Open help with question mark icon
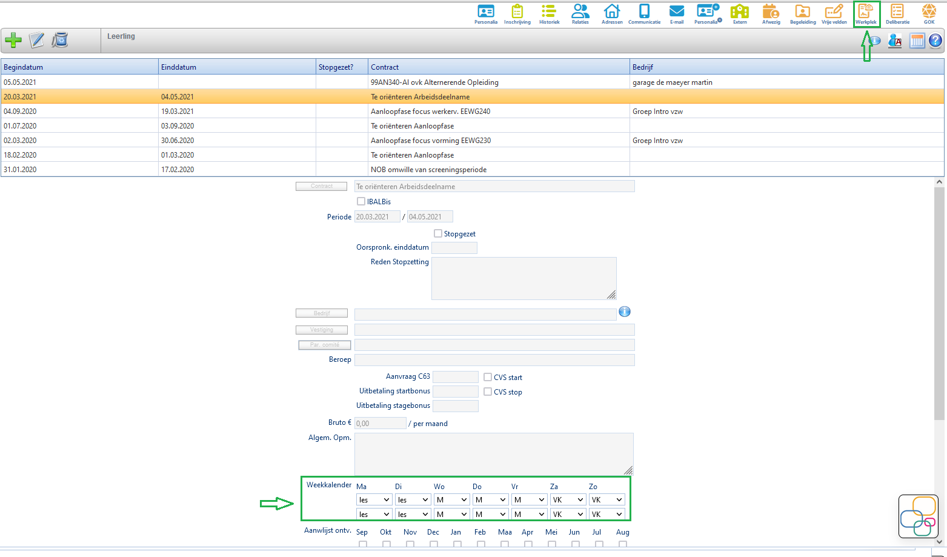 point(935,41)
